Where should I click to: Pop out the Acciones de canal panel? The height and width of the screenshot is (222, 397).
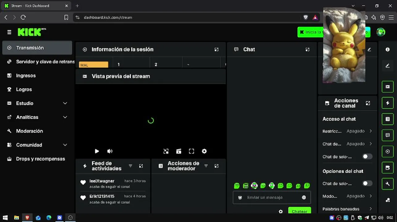pyautogui.click(x=368, y=103)
